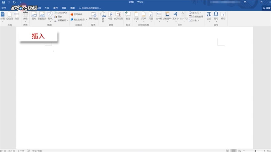This screenshot has height=152, width=271.
Task: Insert 日期和时间 date and time
Action: point(196,17)
